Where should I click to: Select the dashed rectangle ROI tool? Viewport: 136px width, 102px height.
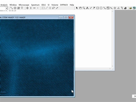tap(43, 8)
